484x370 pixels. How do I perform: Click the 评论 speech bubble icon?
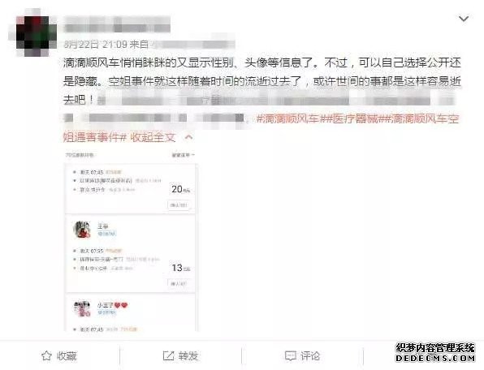pyautogui.click(x=291, y=356)
